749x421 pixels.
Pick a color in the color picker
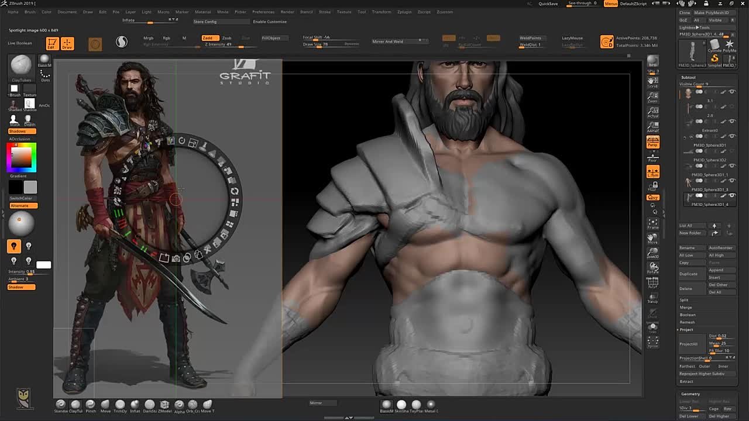(x=22, y=158)
